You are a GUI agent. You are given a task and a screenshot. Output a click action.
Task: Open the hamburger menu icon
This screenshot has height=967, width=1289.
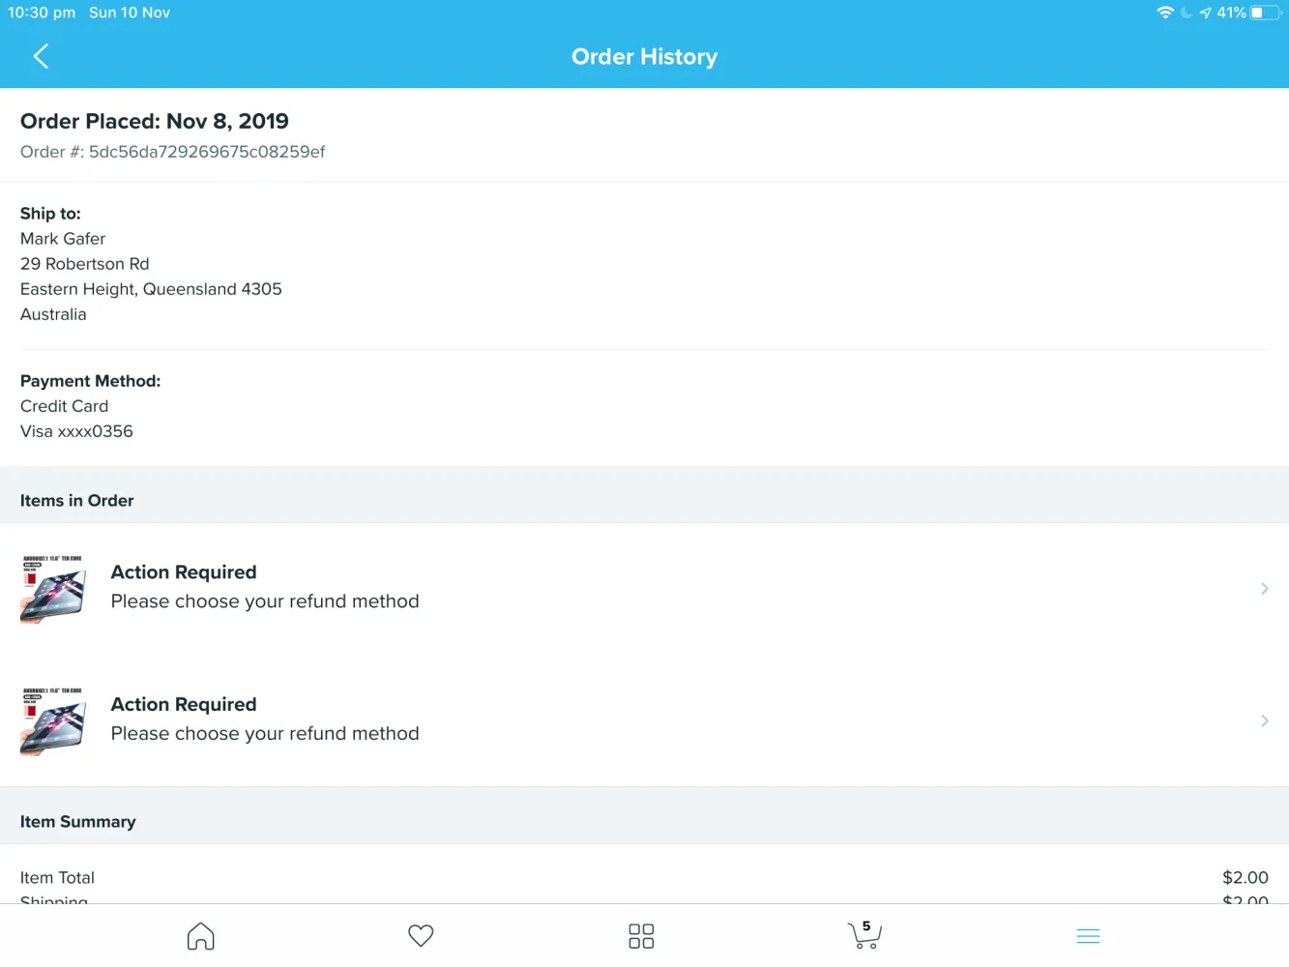[x=1088, y=936]
